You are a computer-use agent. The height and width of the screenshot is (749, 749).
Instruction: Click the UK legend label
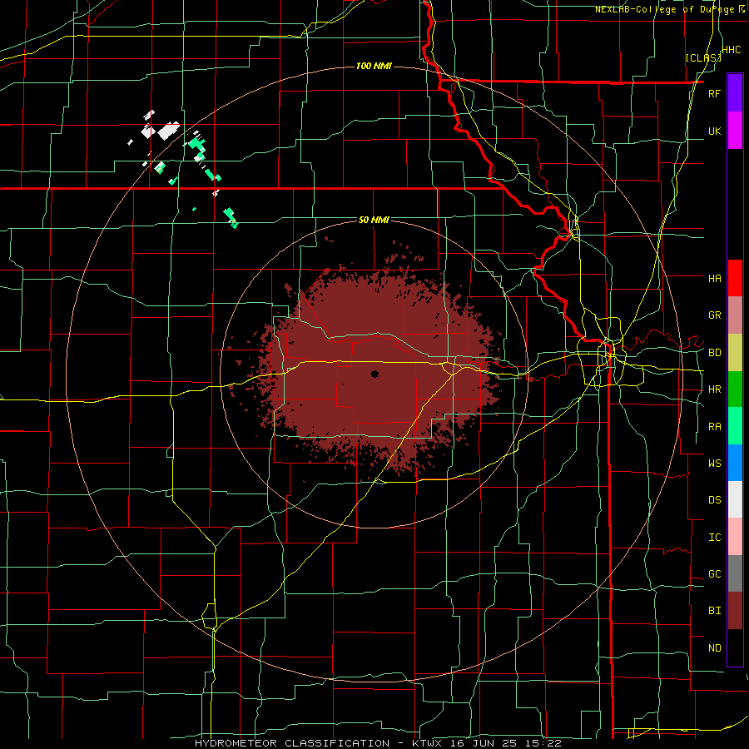(714, 131)
